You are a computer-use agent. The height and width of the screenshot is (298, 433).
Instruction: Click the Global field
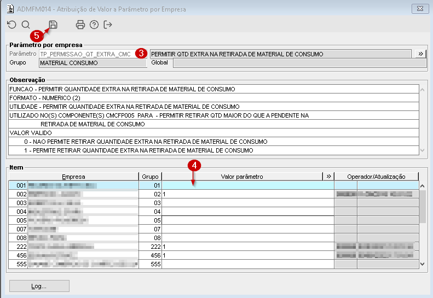point(300,63)
